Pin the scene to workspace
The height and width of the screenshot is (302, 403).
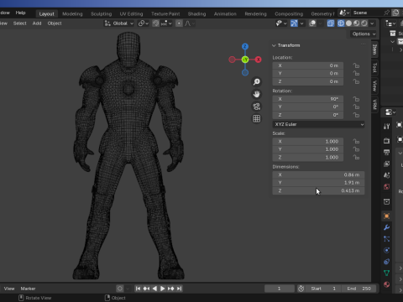386,13
